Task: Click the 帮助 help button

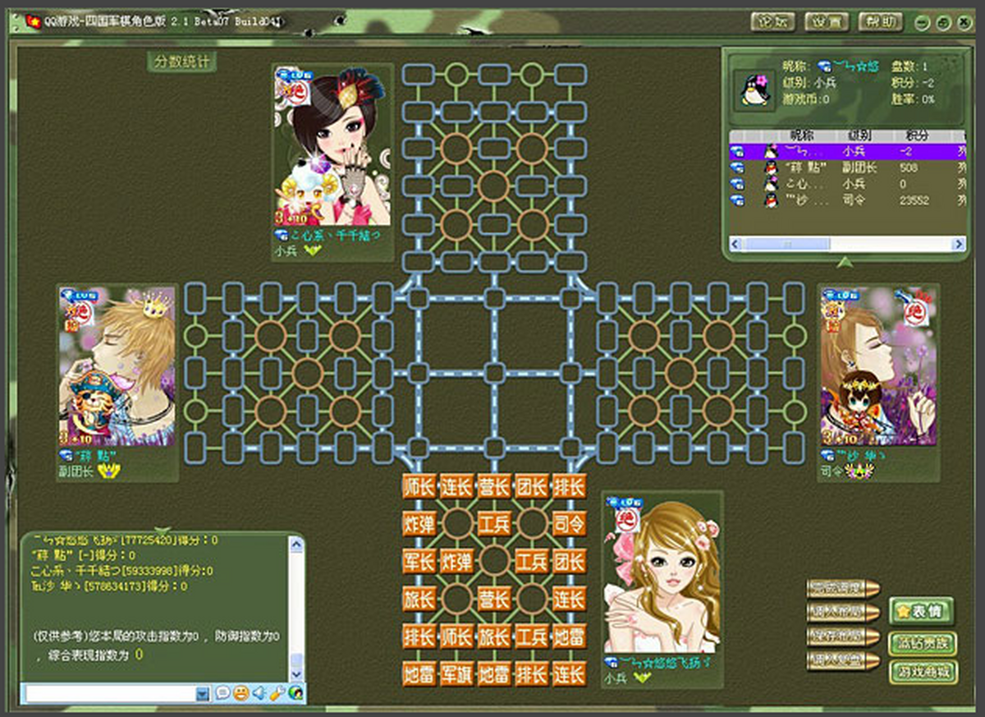Action: tap(880, 22)
